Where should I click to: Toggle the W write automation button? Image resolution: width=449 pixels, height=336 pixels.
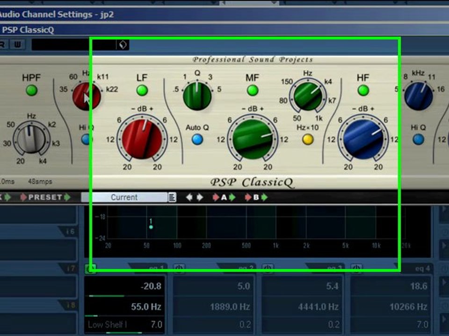pos(18,45)
